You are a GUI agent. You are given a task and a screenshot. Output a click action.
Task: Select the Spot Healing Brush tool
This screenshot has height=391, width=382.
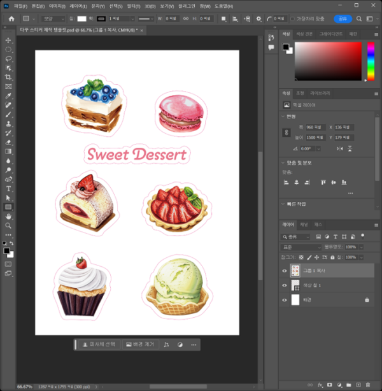(8, 105)
